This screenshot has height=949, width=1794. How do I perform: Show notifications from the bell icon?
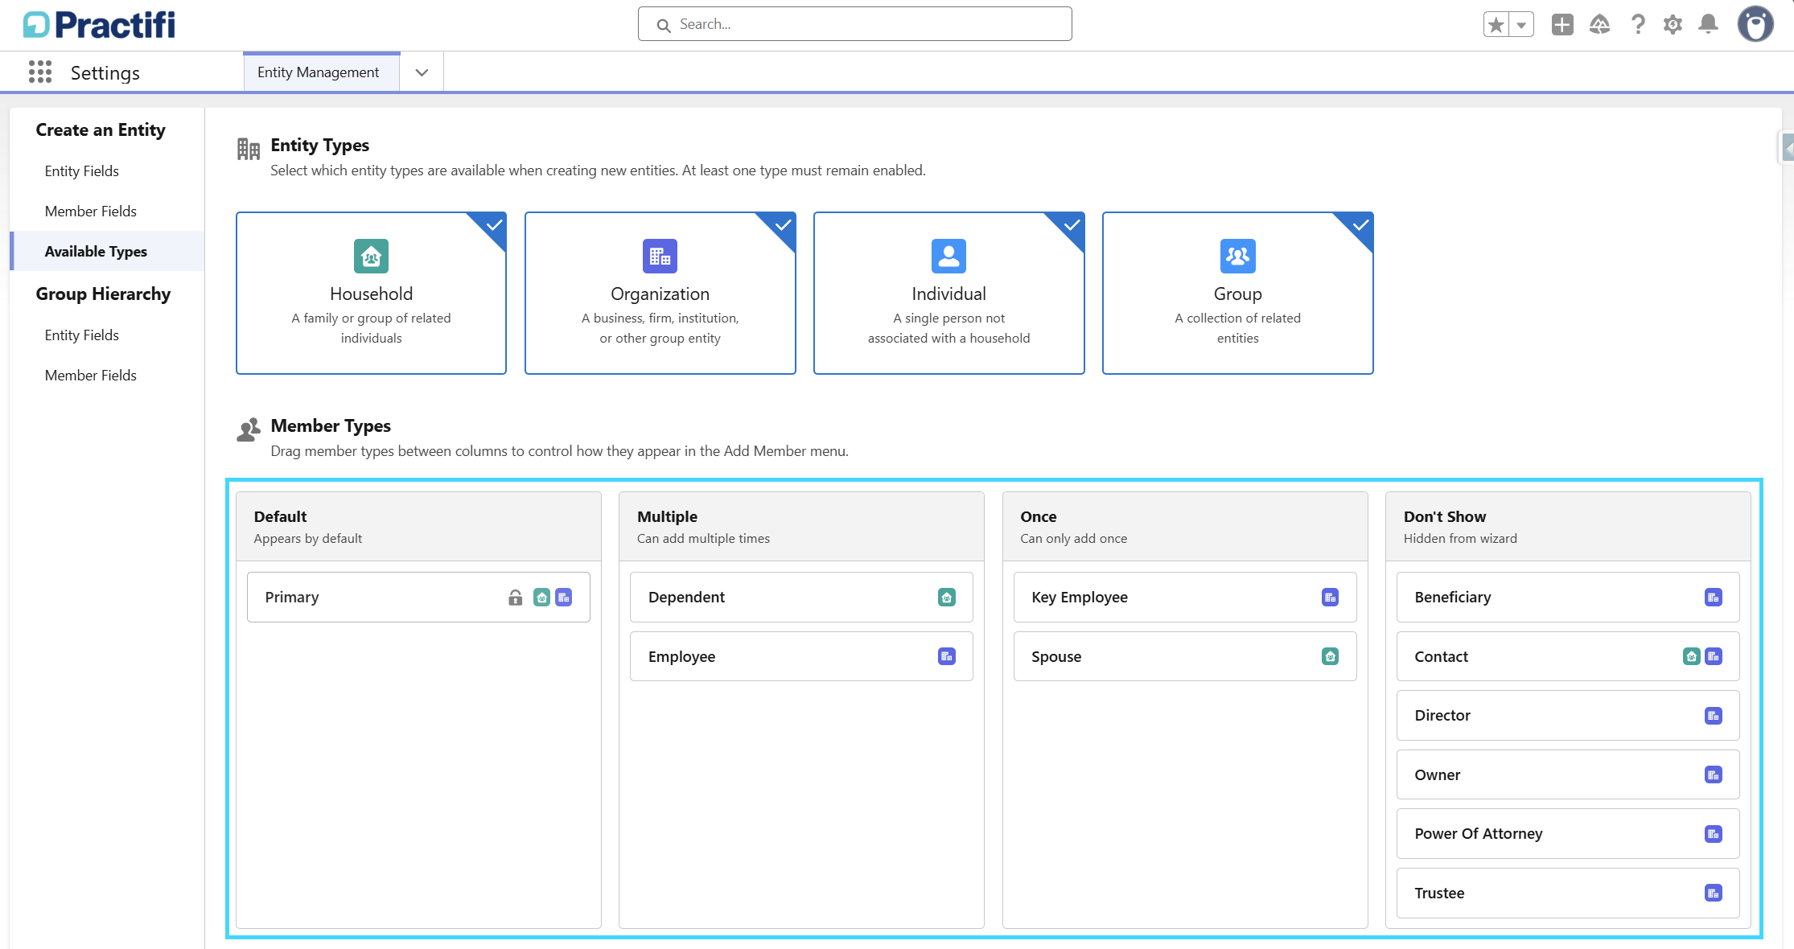(x=1708, y=25)
